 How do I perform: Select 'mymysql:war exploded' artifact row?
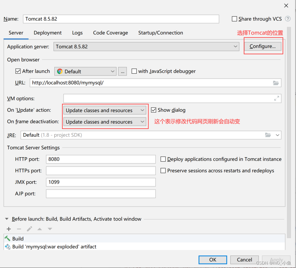point(144,246)
